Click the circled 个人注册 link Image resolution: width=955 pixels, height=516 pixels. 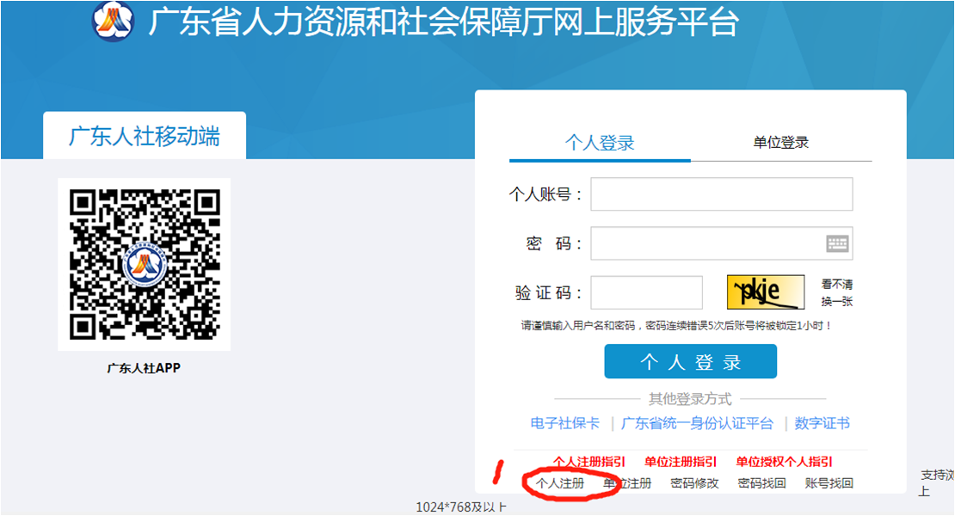point(560,483)
